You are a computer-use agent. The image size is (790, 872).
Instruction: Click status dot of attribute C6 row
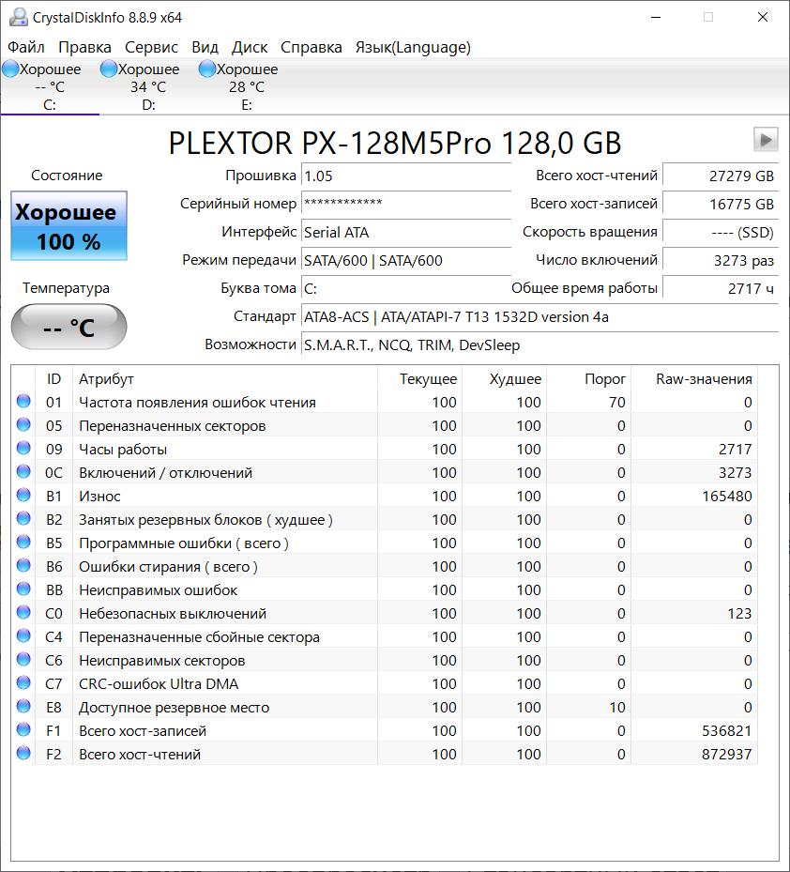point(23,659)
